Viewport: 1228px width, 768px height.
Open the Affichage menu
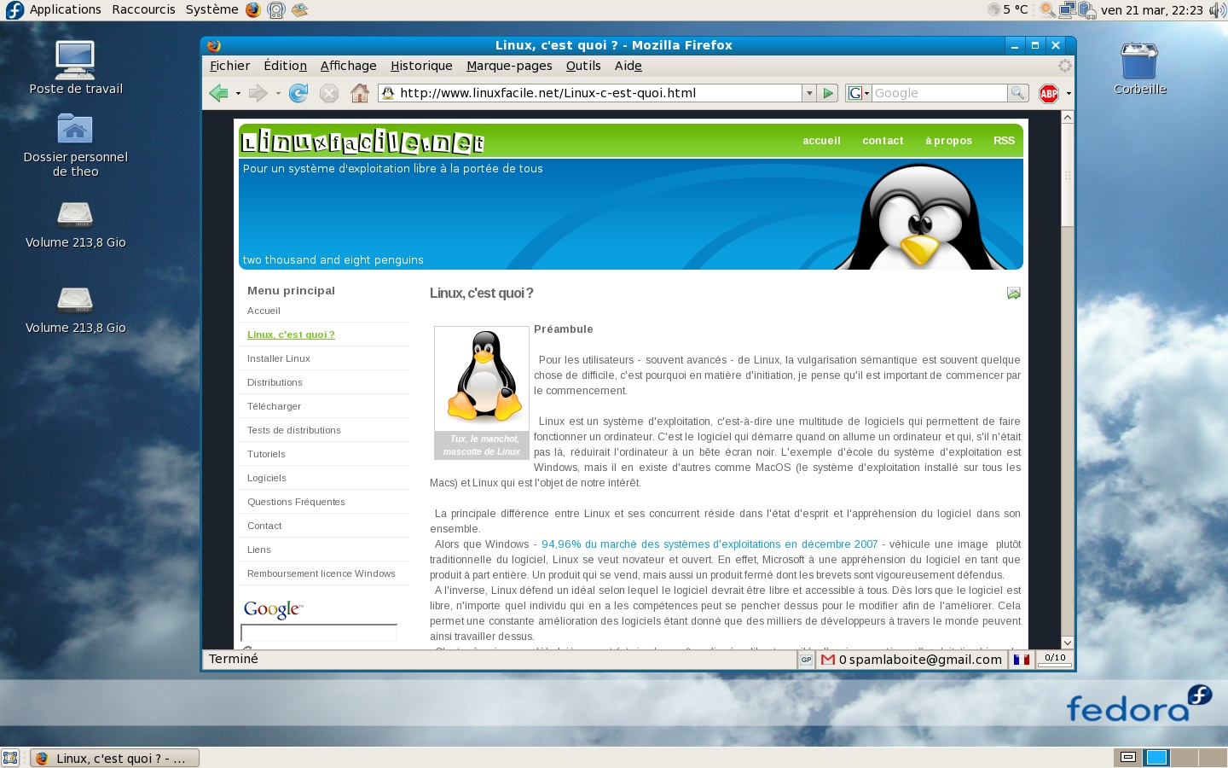(348, 66)
